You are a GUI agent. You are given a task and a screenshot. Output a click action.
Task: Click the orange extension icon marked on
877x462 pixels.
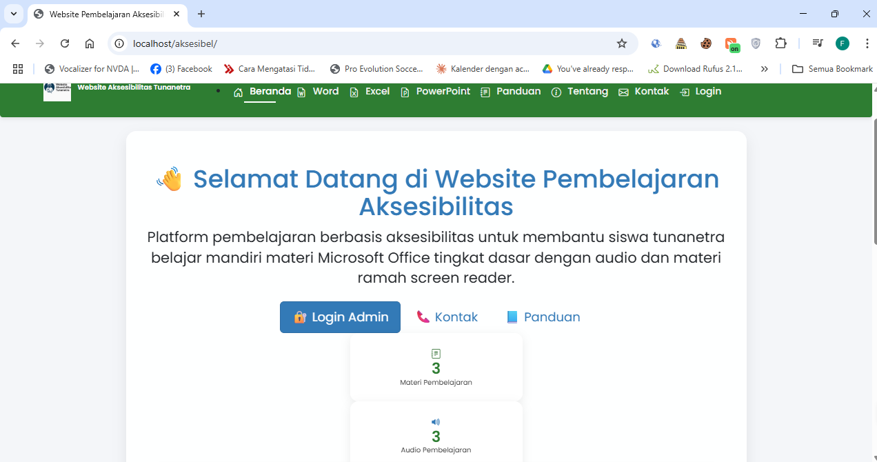(x=732, y=45)
